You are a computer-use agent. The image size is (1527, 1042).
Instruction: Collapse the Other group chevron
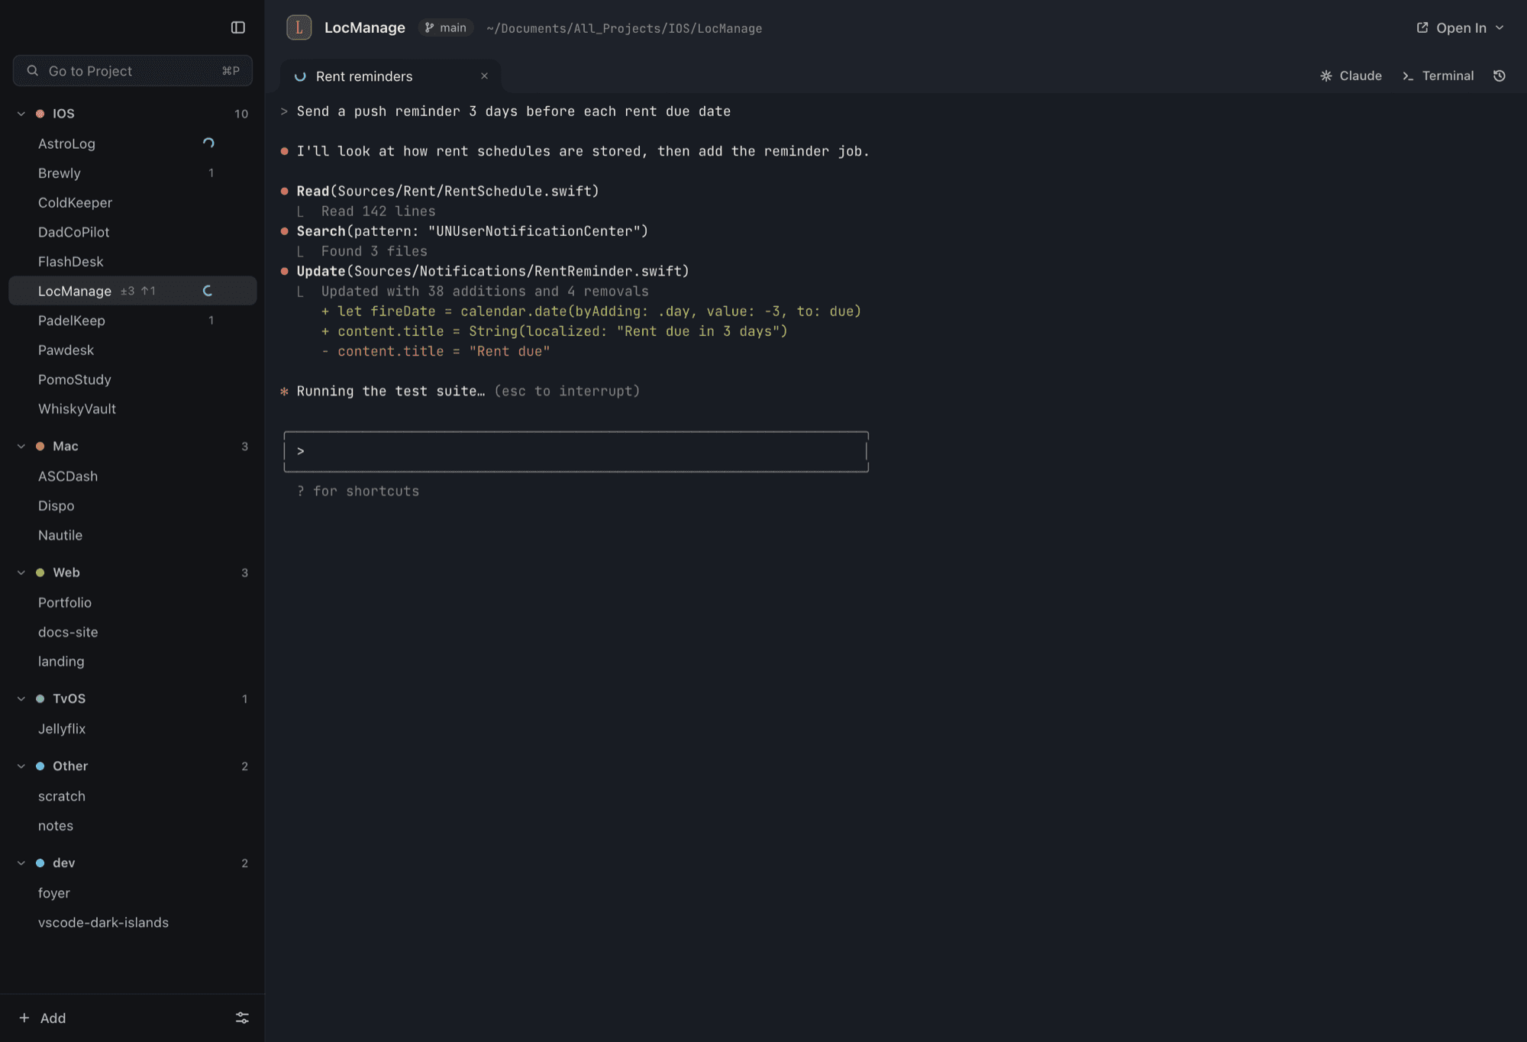coord(21,766)
